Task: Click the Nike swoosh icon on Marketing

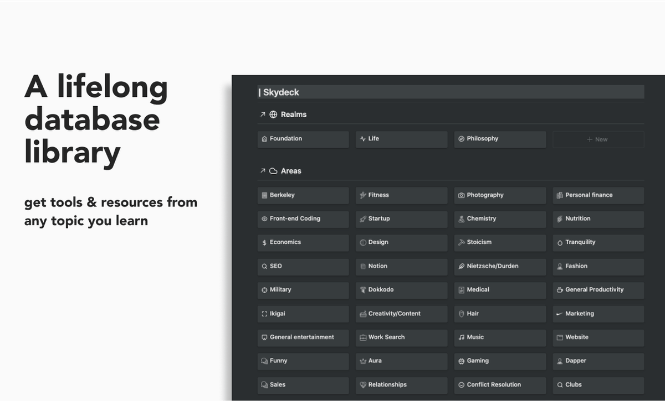Action: click(x=560, y=314)
